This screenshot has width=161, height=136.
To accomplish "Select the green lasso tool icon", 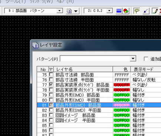I will [137, 11].
